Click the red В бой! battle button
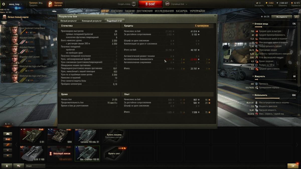 pos(150,4)
